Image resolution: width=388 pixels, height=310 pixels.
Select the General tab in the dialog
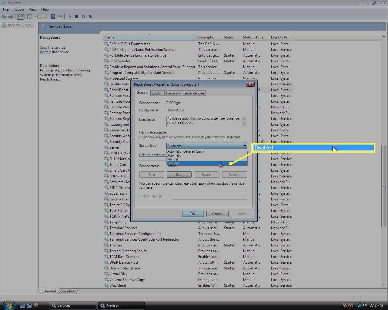click(142, 93)
